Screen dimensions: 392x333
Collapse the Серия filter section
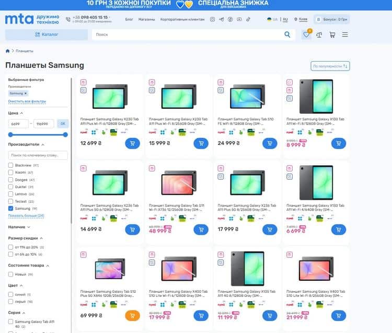click(x=17, y=313)
